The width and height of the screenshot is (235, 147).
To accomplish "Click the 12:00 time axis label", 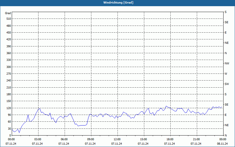I will click(x=117, y=139).
